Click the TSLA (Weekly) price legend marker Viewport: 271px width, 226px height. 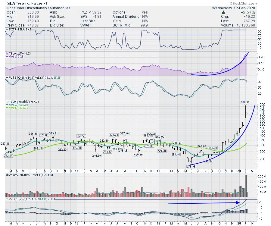coord(7,102)
